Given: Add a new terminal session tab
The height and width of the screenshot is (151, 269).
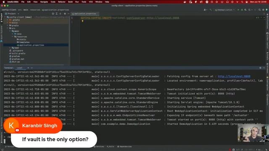Looking at the screenshot, I should coord(28,68).
